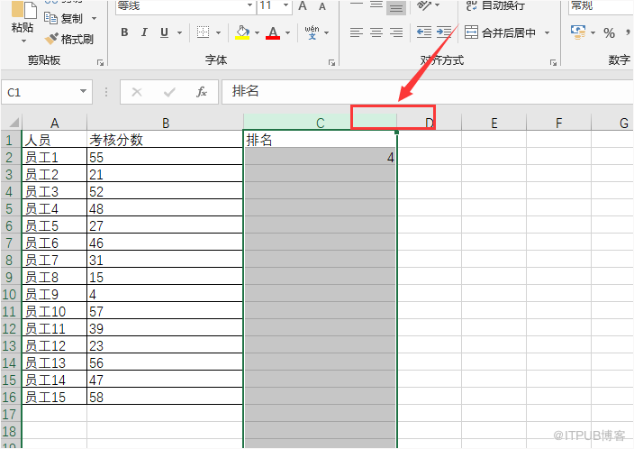Click cell containing 员工13
This screenshot has height=449, width=634.
pos(55,362)
